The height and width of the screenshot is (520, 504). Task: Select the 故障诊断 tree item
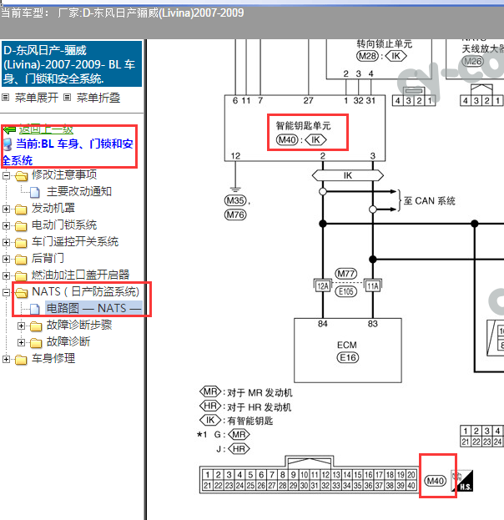[68, 341]
